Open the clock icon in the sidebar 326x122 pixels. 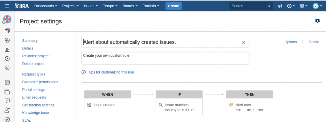pos(7,59)
